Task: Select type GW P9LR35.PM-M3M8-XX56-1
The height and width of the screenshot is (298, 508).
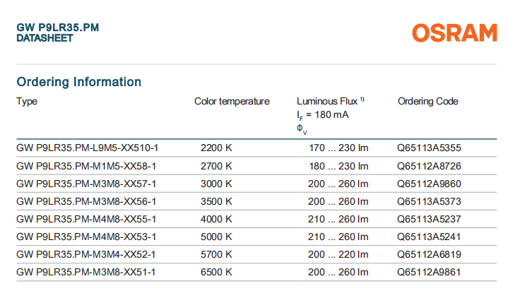Action: pos(86,201)
